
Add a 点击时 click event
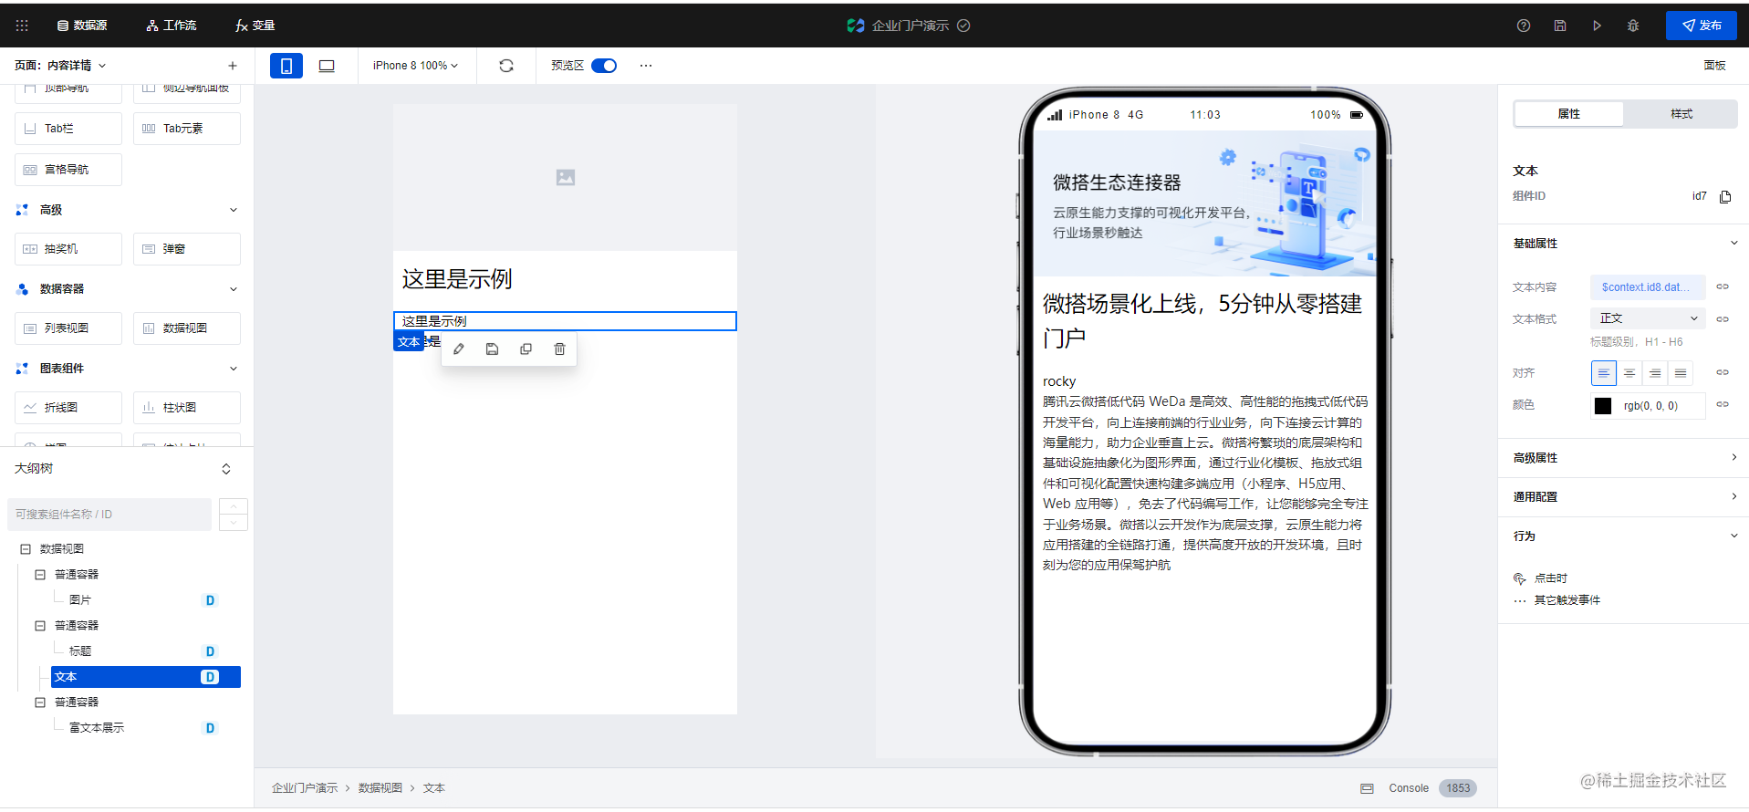click(1541, 578)
